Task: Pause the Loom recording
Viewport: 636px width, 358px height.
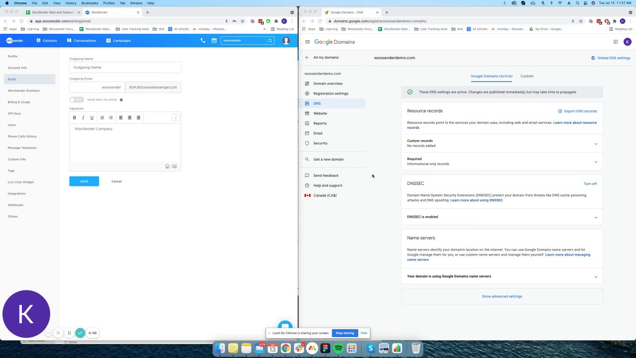Action: click(69, 333)
